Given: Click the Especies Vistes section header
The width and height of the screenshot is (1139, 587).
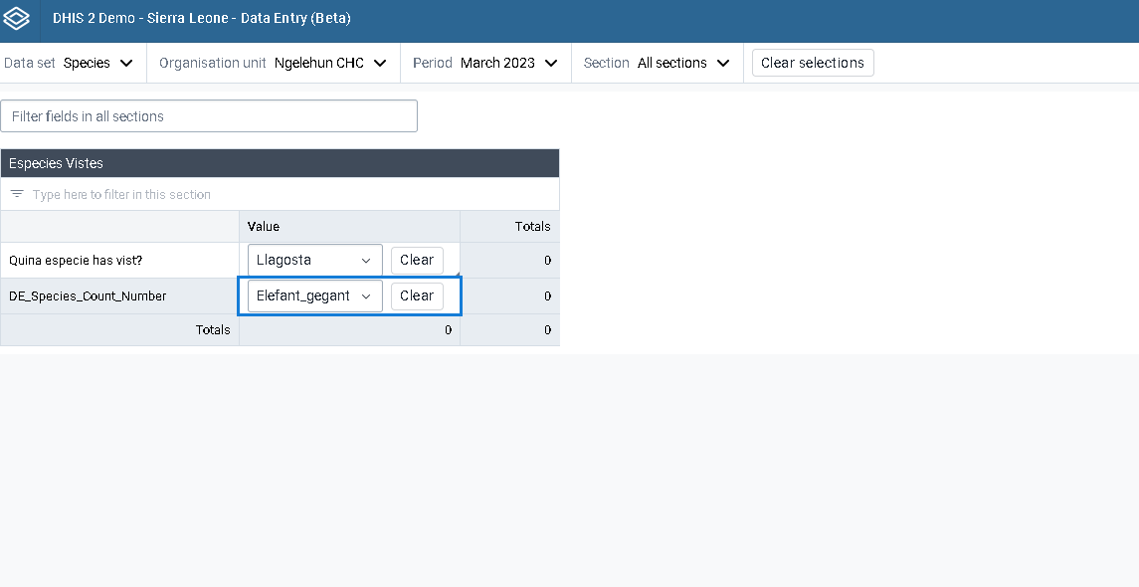Looking at the screenshot, I should tap(280, 163).
